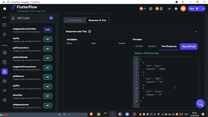The width and height of the screenshot is (208, 117).
Task: Run the app with Run button
Action: (x=194, y=9)
